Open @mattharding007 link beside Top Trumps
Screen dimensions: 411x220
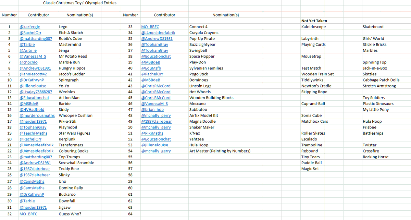point(36,157)
